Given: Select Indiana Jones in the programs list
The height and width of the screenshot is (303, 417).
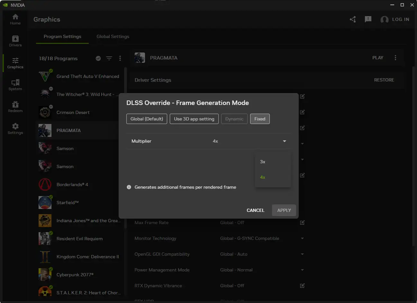Looking at the screenshot, I should click(80, 221).
